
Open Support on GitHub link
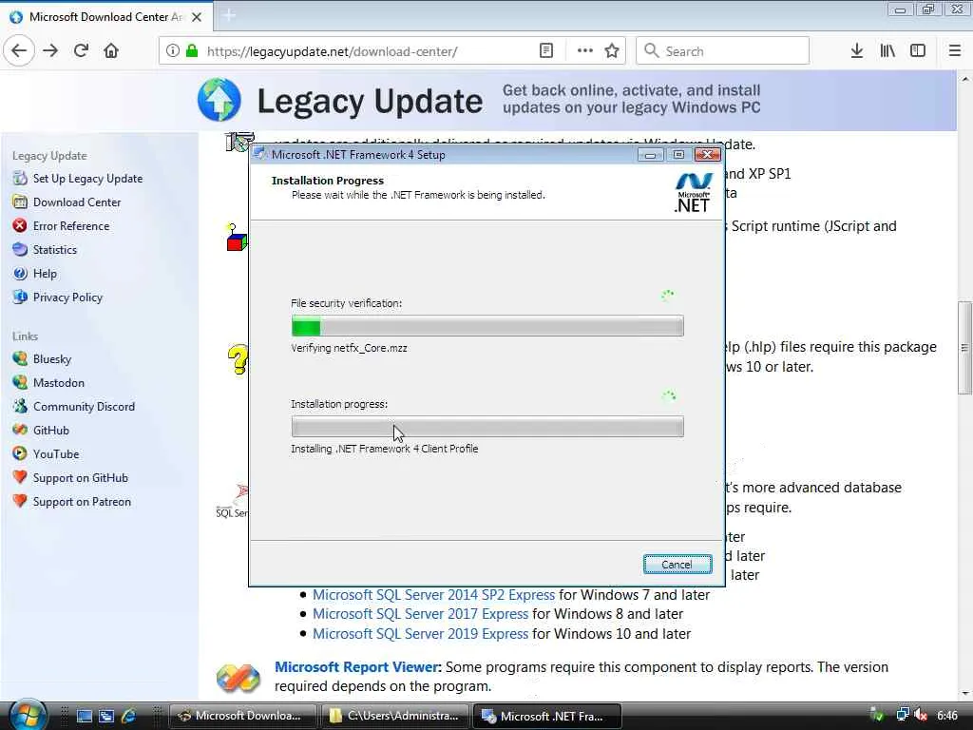[80, 478]
